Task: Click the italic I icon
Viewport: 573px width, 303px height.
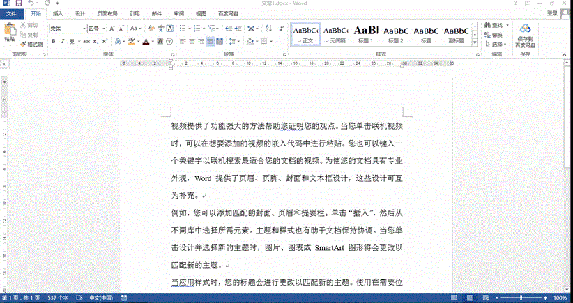Action: [63, 41]
